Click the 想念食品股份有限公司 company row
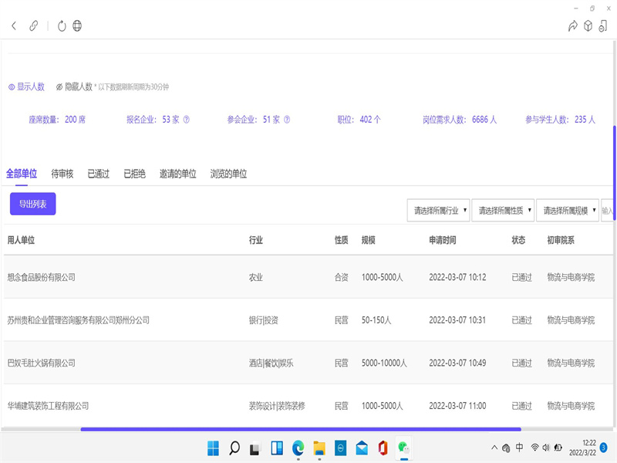Image resolution: width=617 pixels, height=463 pixels. [x=42, y=277]
